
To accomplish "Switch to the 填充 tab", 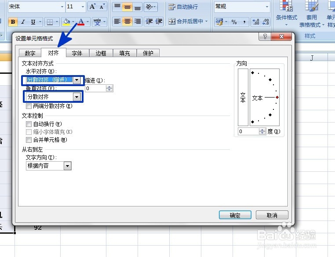I will (x=124, y=53).
